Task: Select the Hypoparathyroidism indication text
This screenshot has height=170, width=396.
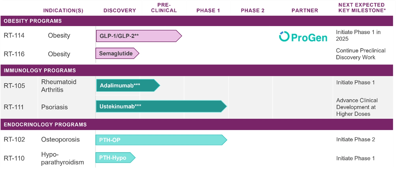Action: 62,158
